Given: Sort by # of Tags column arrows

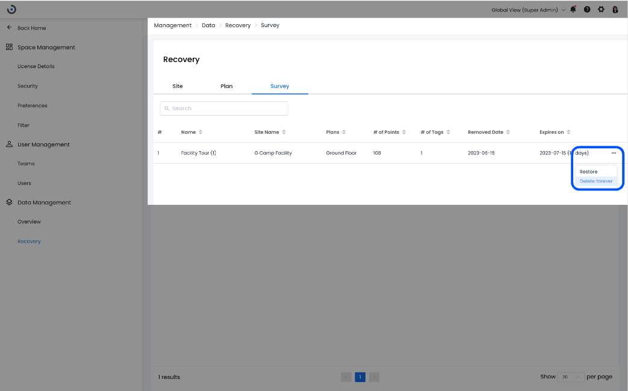Looking at the screenshot, I should [448, 132].
